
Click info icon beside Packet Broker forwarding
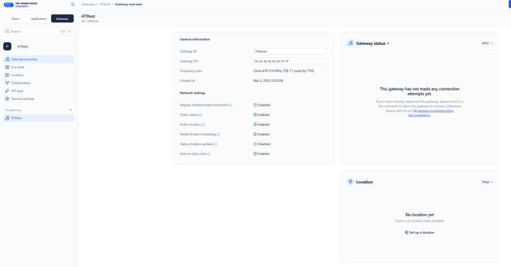(x=218, y=135)
